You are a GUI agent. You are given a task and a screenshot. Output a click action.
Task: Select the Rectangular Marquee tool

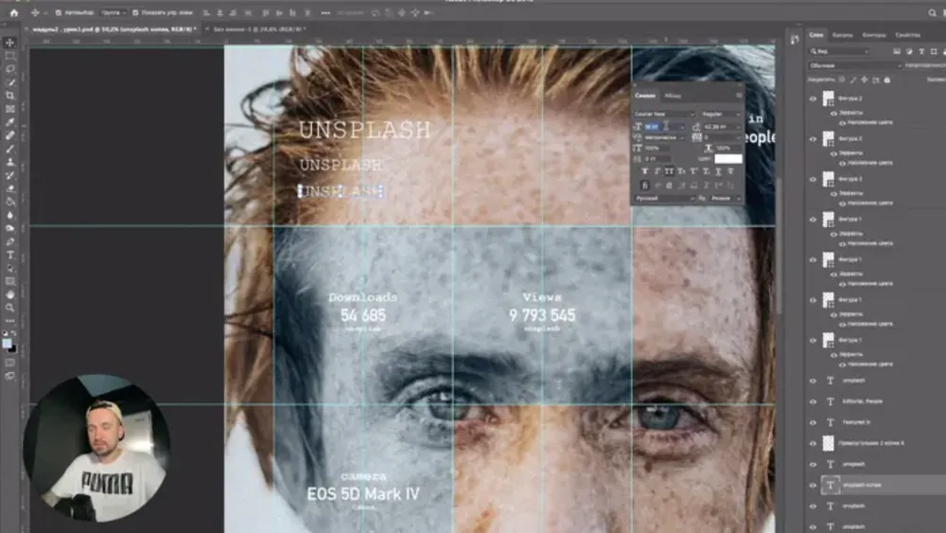tap(9, 56)
